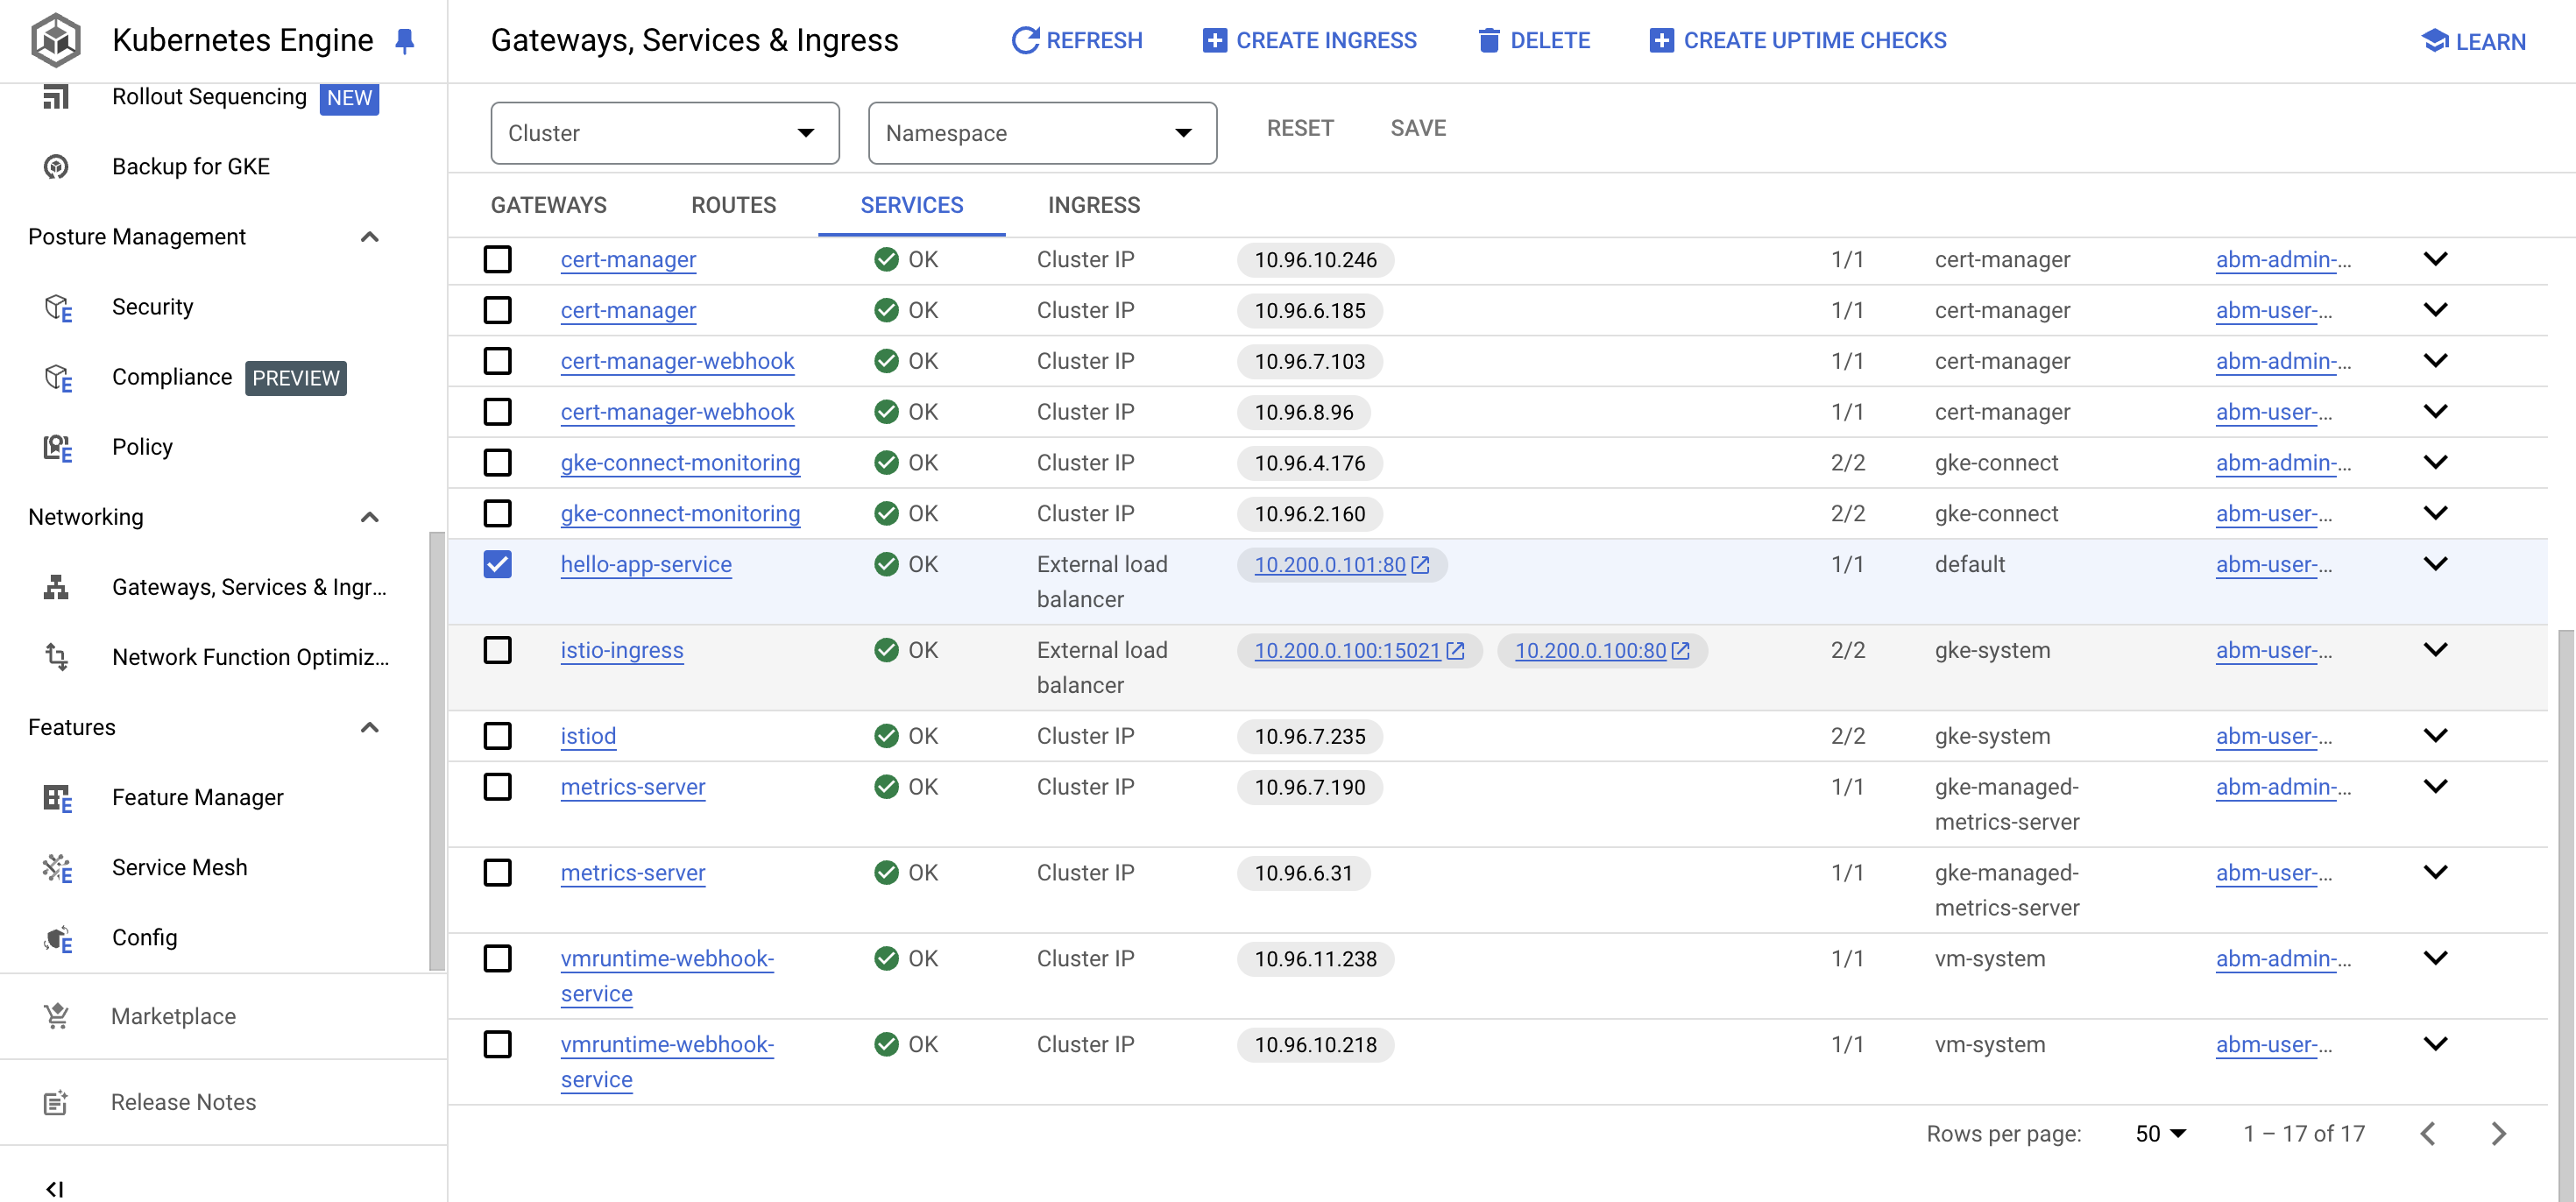Click the 10.96.7.235 IP chip
Screen dimensions: 2576x1202
tap(1310, 736)
